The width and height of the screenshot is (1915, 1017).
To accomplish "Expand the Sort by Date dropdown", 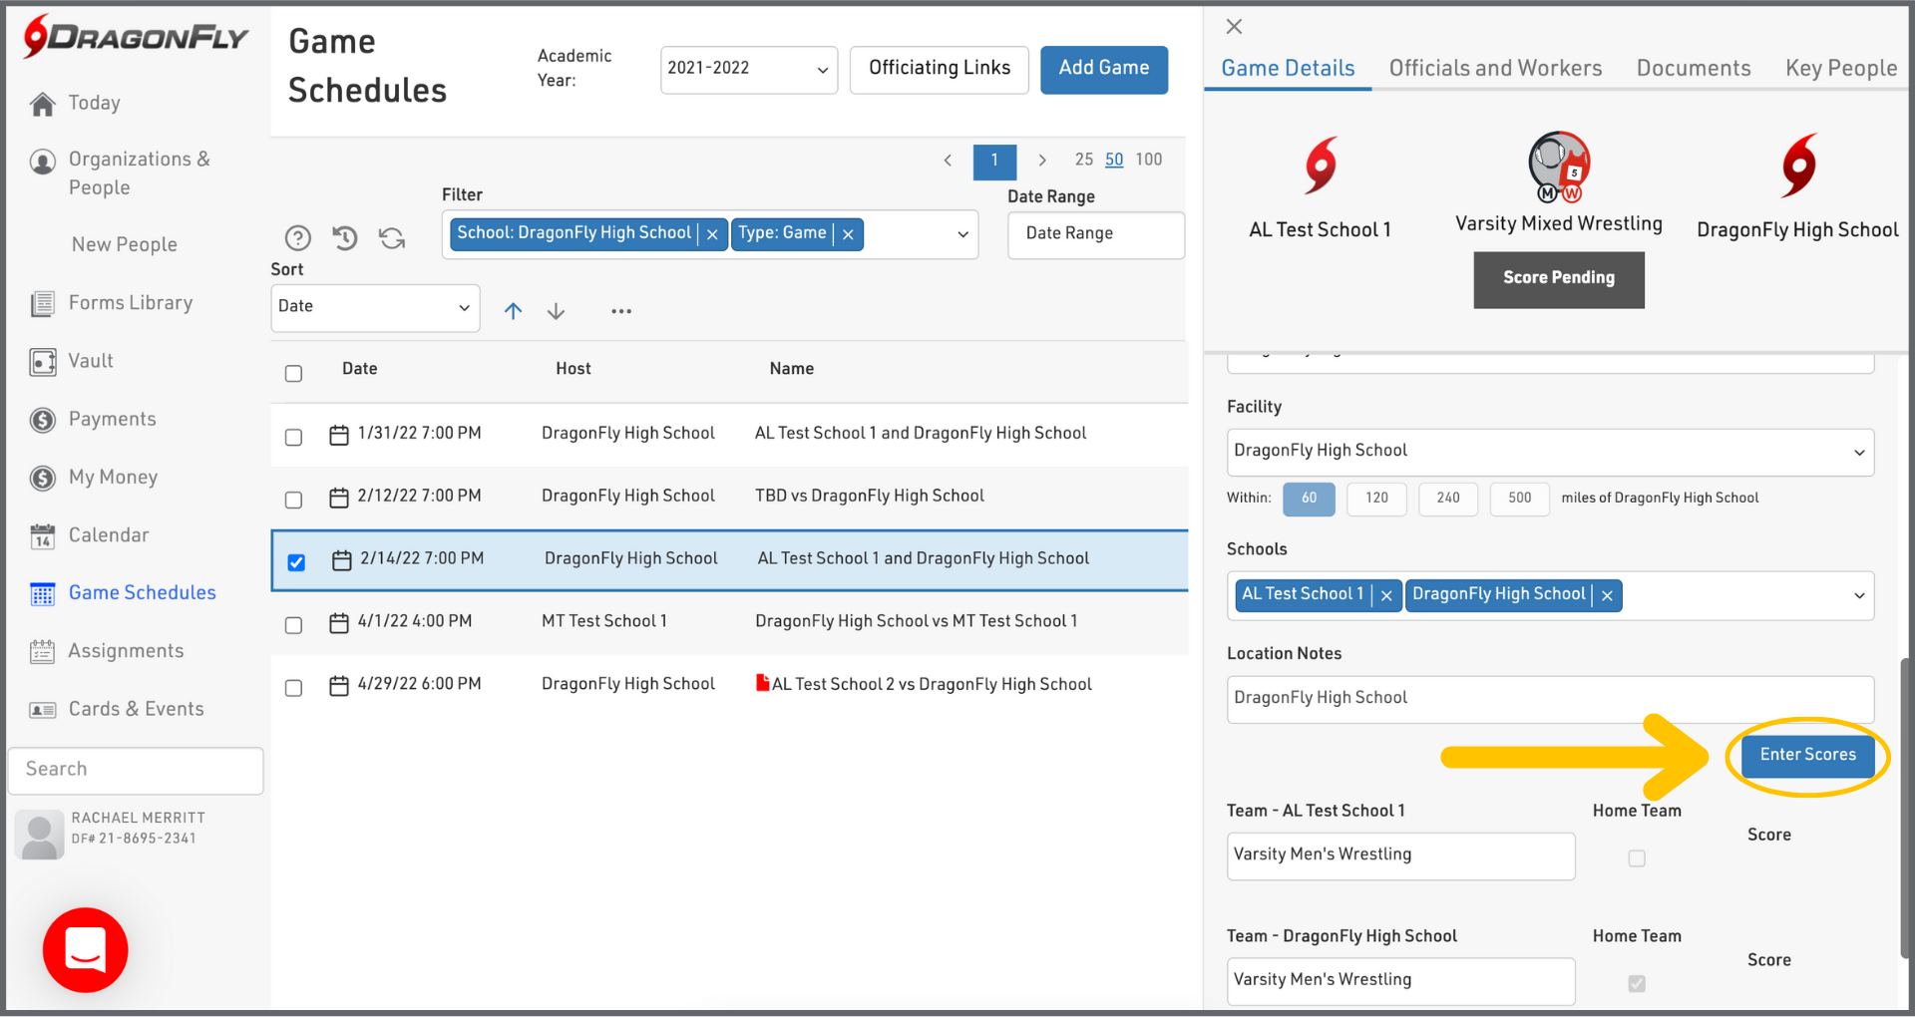I will tap(375, 307).
